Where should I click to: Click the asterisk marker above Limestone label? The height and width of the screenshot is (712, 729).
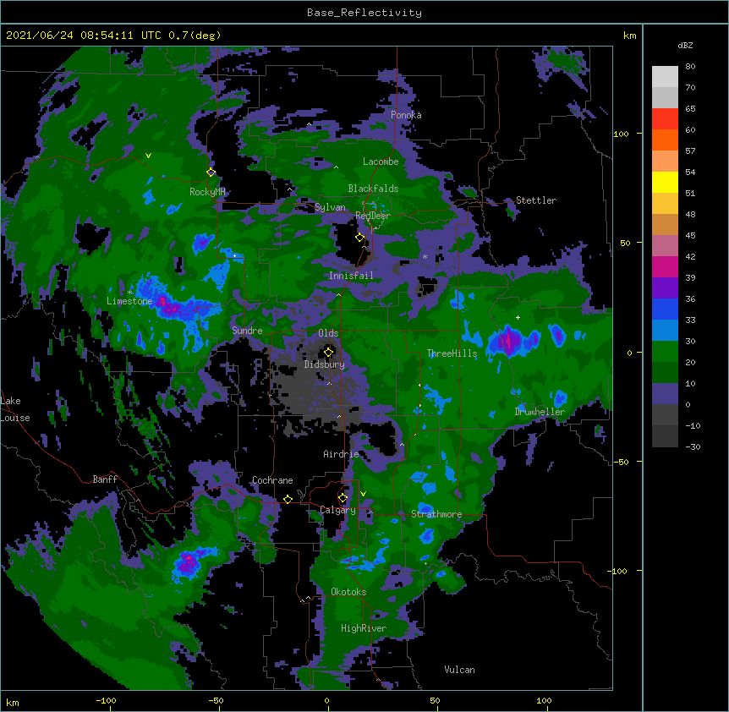click(130, 293)
